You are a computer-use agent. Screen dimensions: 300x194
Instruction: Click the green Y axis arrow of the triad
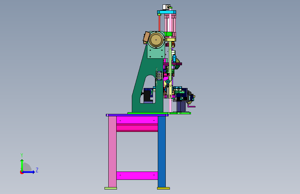coord(22,165)
